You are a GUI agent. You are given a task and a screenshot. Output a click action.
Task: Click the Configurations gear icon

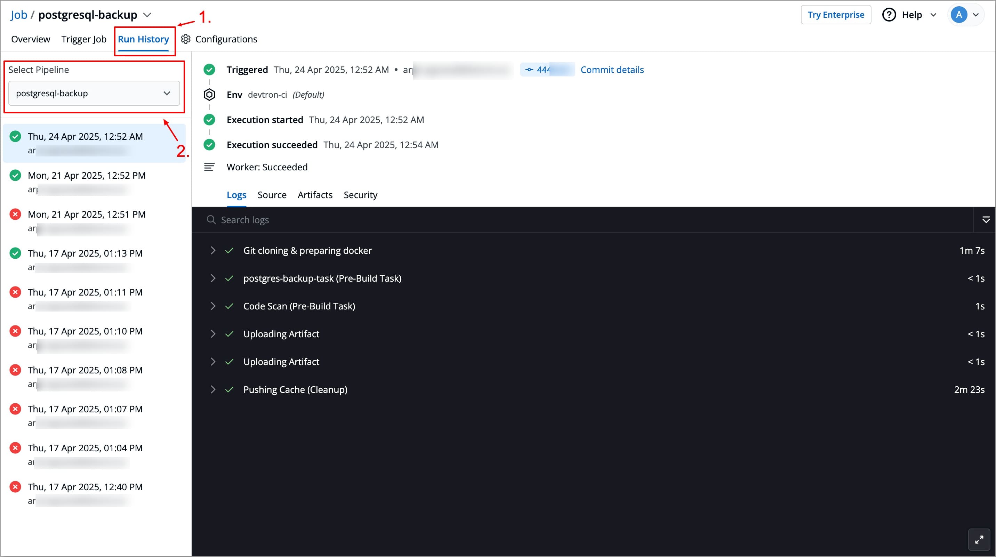click(186, 39)
